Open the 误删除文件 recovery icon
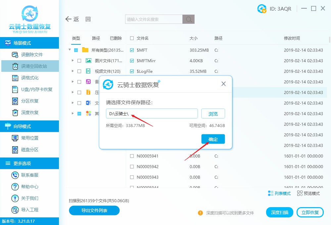The image size is (331, 225). pyautogui.click(x=15, y=55)
